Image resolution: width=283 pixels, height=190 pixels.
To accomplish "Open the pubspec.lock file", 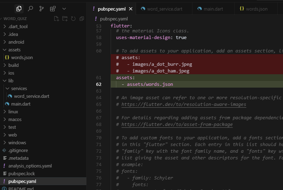I will point(43,174).
